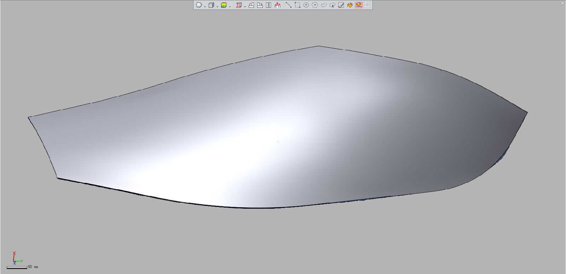Select the circle selection mode tool
This screenshot has height=274, width=566.
tap(306, 5)
